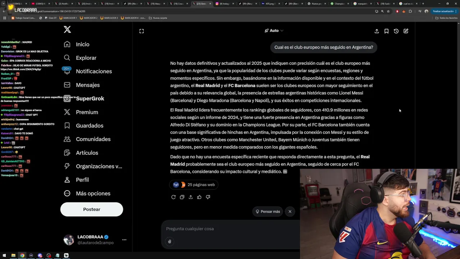Click the Postear button
Viewport: 460px width, 259px height.
pos(92,209)
